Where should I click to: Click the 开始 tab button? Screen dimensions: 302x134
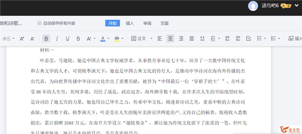[x=112, y=23]
